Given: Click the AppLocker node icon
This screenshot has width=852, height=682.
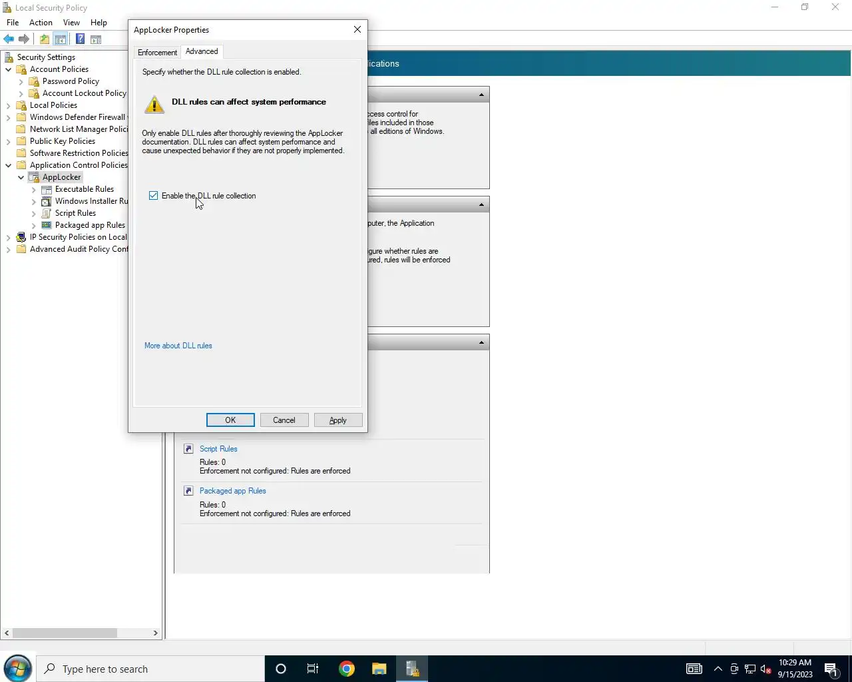Looking at the screenshot, I should coord(34,177).
